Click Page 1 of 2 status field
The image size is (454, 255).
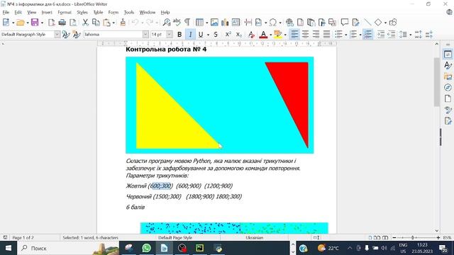point(23,238)
